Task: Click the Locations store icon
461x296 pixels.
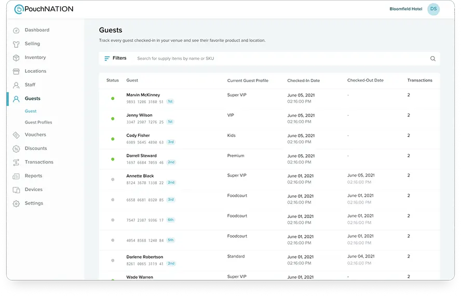Action: [16, 71]
